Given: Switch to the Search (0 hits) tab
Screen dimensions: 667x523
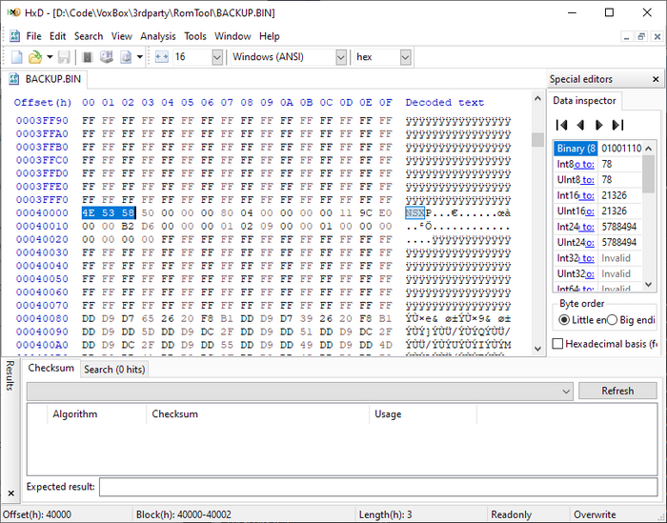Looking at the screenshot, I should click(113, 369).
